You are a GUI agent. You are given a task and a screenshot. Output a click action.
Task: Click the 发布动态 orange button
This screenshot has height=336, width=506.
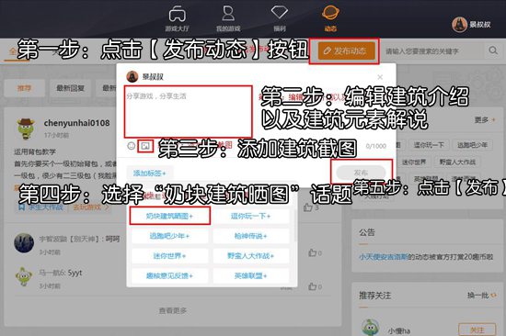347,50
